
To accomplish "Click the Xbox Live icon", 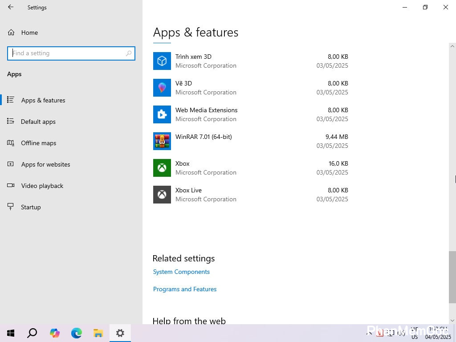I will pos(162,195).
